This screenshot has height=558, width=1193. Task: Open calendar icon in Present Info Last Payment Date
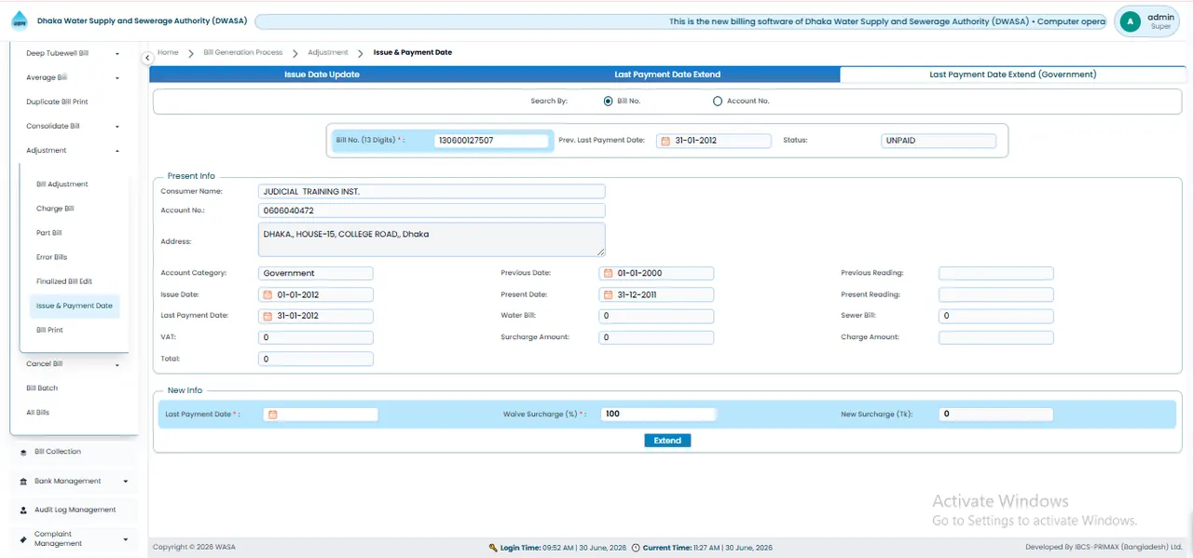tap(268, 316)
